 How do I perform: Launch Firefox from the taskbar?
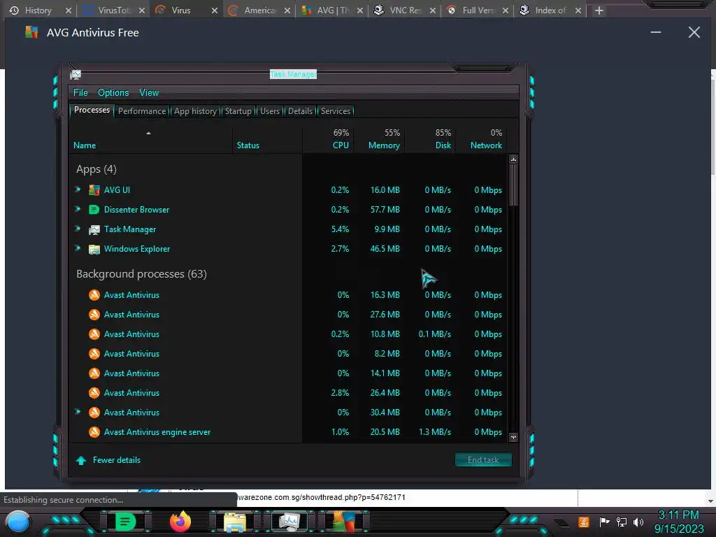[x=180, y=522]
